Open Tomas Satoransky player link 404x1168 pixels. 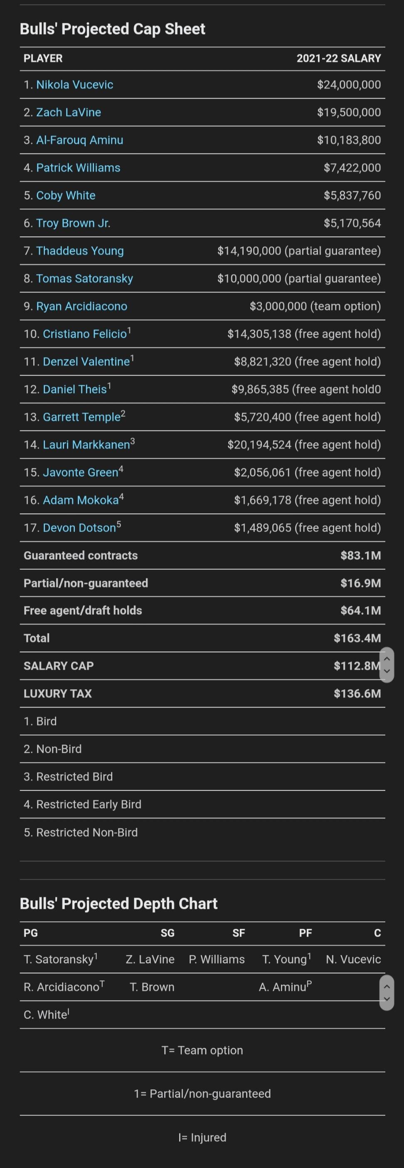[84, 278]
